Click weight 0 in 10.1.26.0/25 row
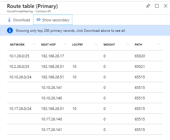Viewport: 170px width, 140px height. click(x=104, y=56)
